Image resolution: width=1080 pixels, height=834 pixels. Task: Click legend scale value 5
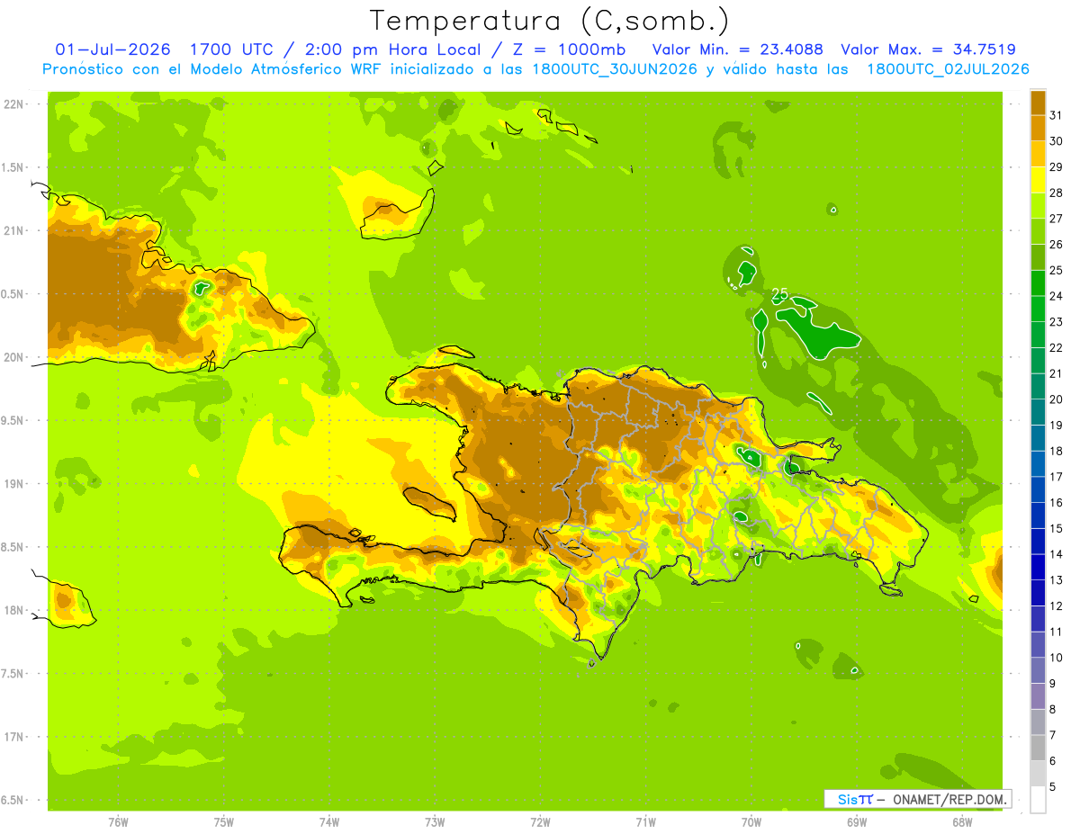pos(1054,787)
